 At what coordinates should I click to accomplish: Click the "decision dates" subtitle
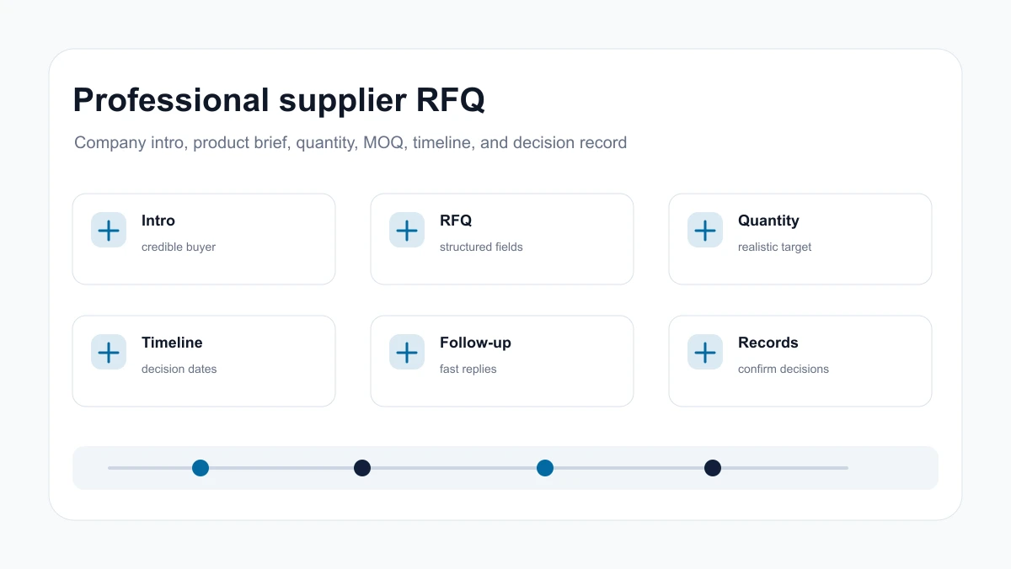click(179, 369)
